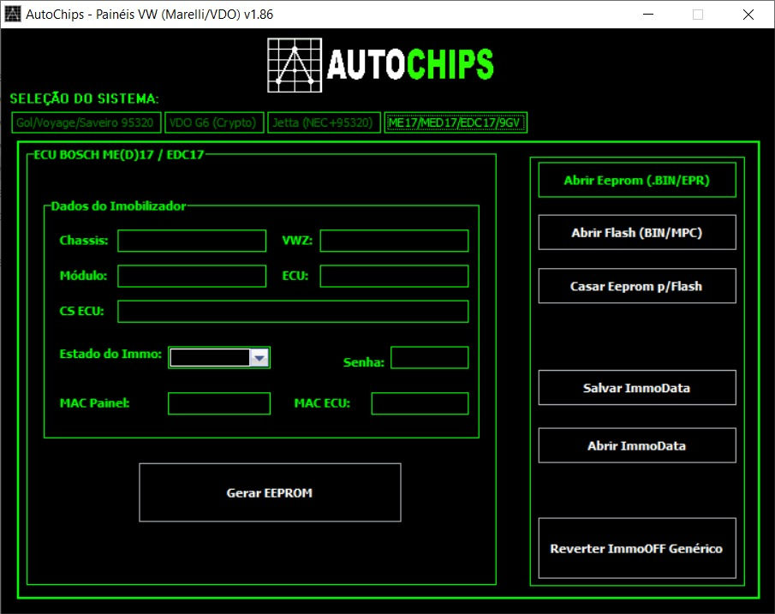This screenshot has height=614, width=775.
Task: Focus the Senha input field
Action: [x=430, y=357]
